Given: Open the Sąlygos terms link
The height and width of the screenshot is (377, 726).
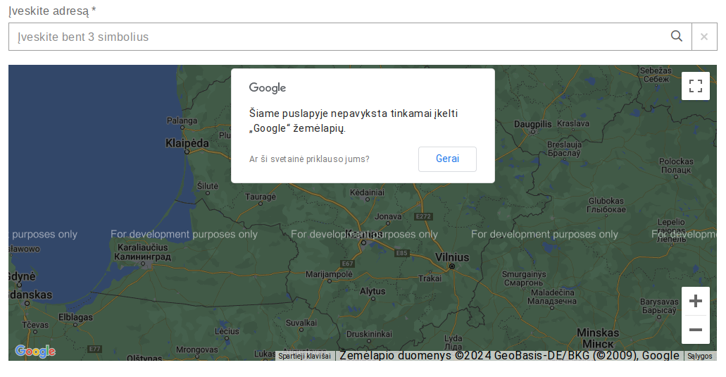Looking at the screenshot, I should [x=700, y=356].
